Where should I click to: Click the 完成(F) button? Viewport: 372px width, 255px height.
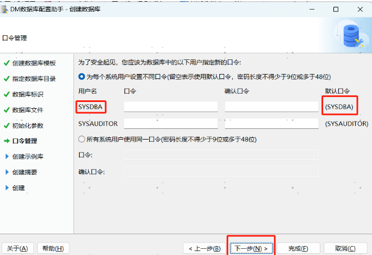click(x=298, y=249)
